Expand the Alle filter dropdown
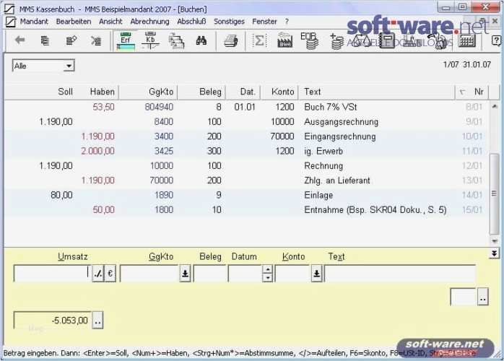 coord(69,66)
